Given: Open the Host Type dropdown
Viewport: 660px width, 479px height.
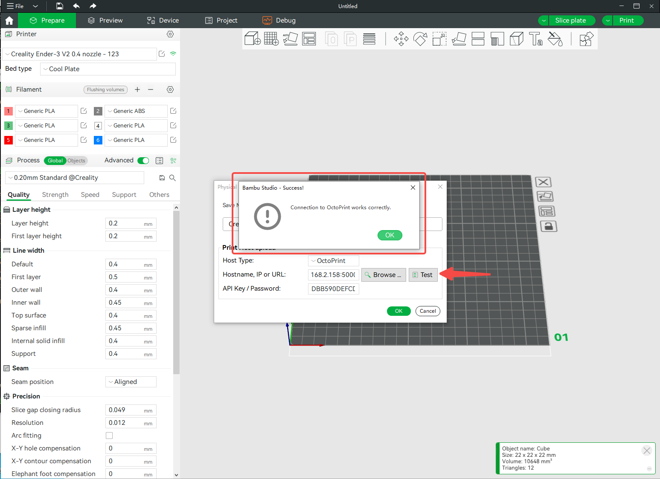Looking at the screenshot, I should point(334,261).
